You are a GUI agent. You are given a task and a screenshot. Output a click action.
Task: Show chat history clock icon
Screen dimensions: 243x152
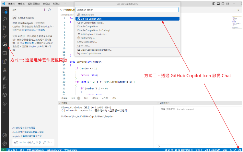[x=49, y=10]
